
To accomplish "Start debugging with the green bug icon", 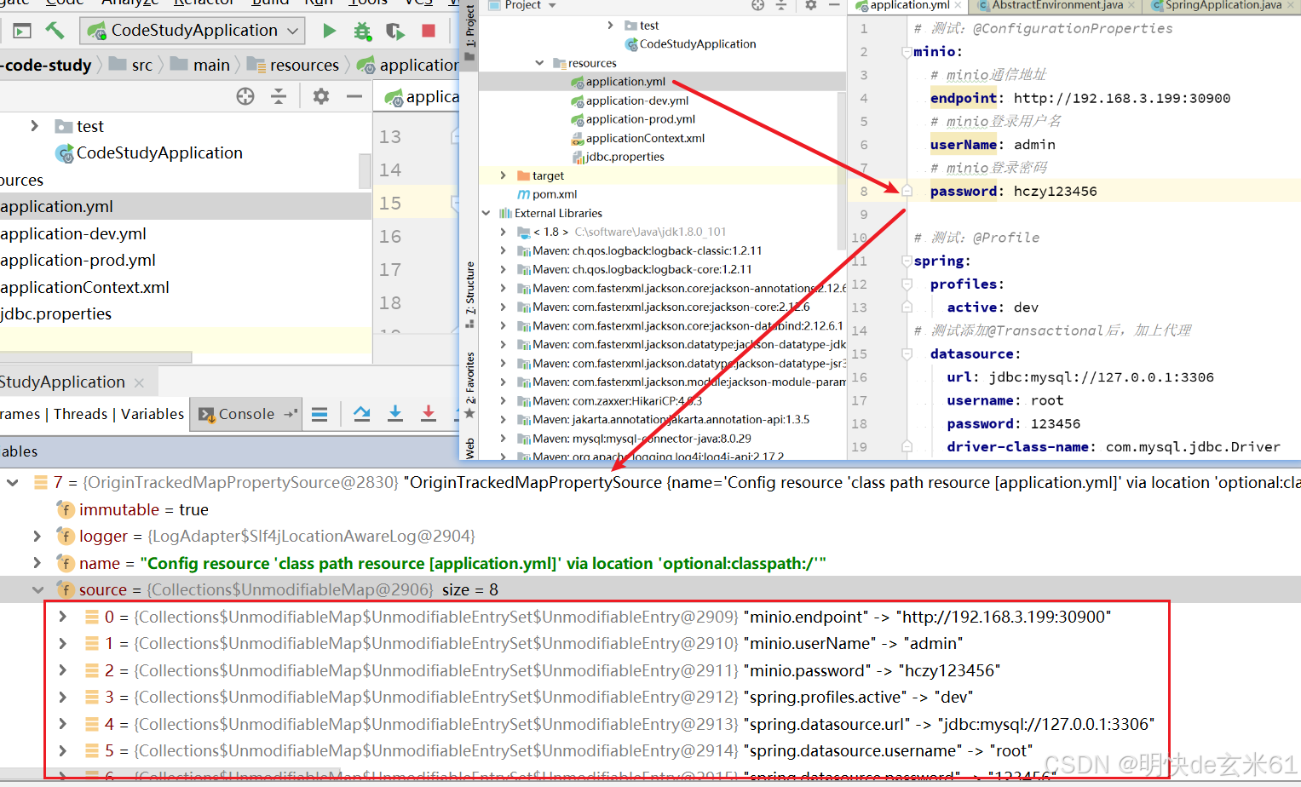I will pyautogui.click(x=362, y=32).
